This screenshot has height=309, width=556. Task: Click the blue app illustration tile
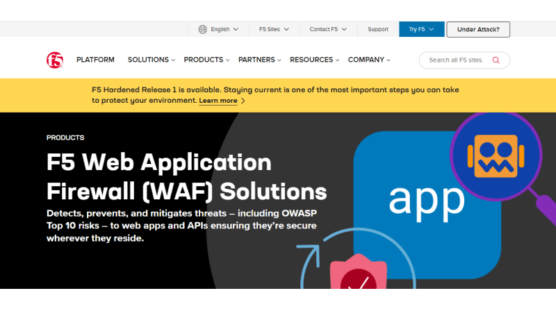(x=427, y=205)
